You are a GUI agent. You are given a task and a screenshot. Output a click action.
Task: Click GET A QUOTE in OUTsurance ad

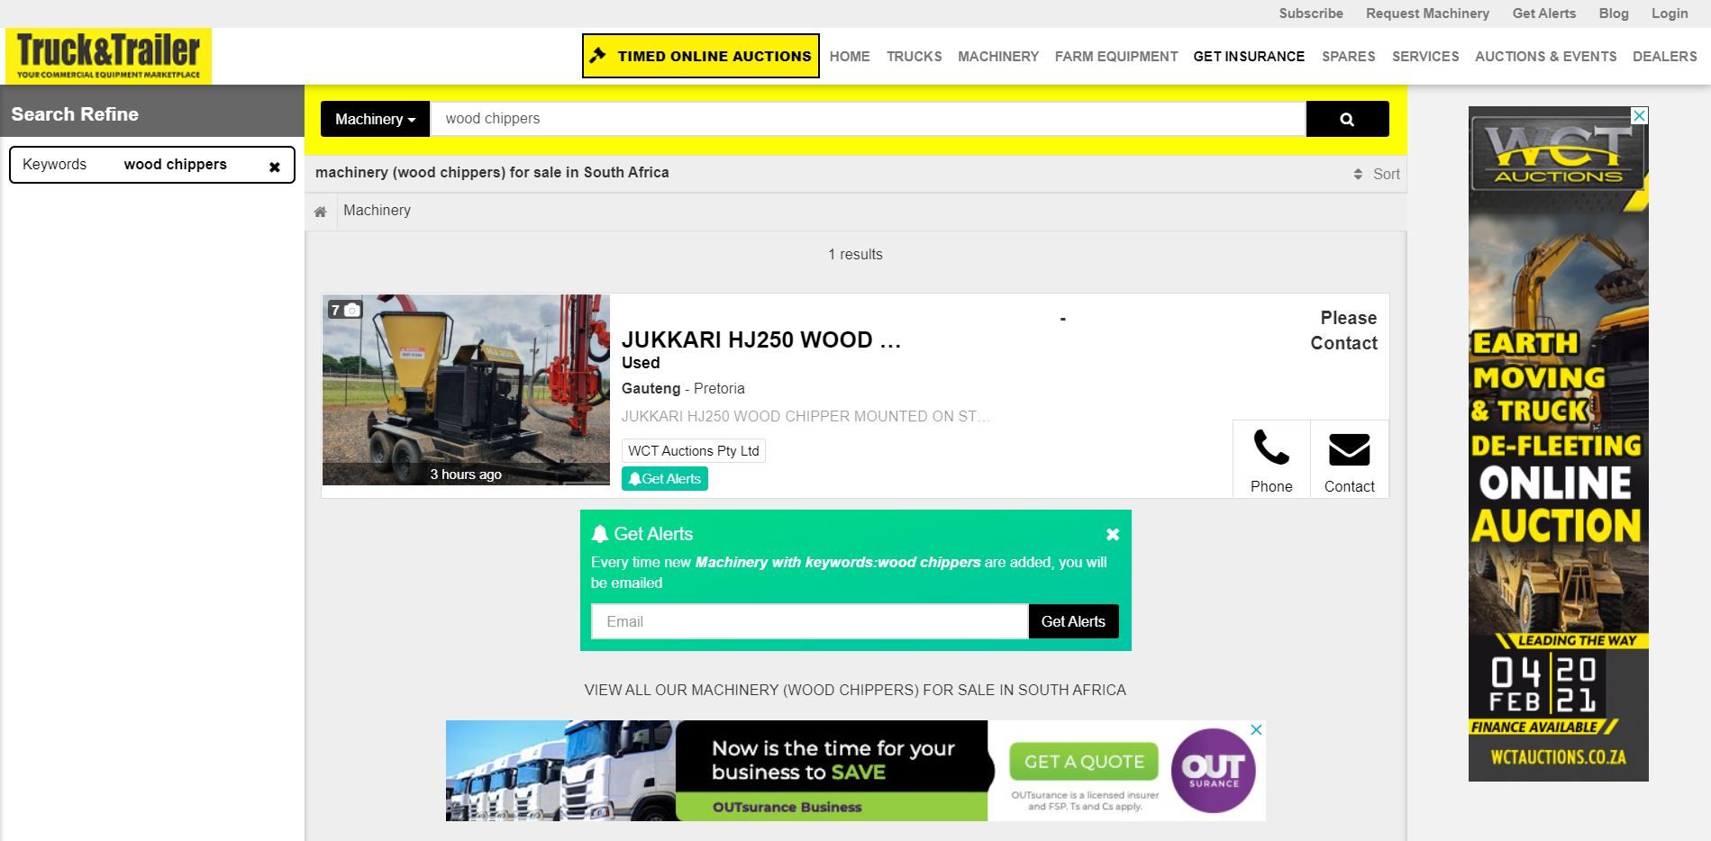(x=1084, y=762)
